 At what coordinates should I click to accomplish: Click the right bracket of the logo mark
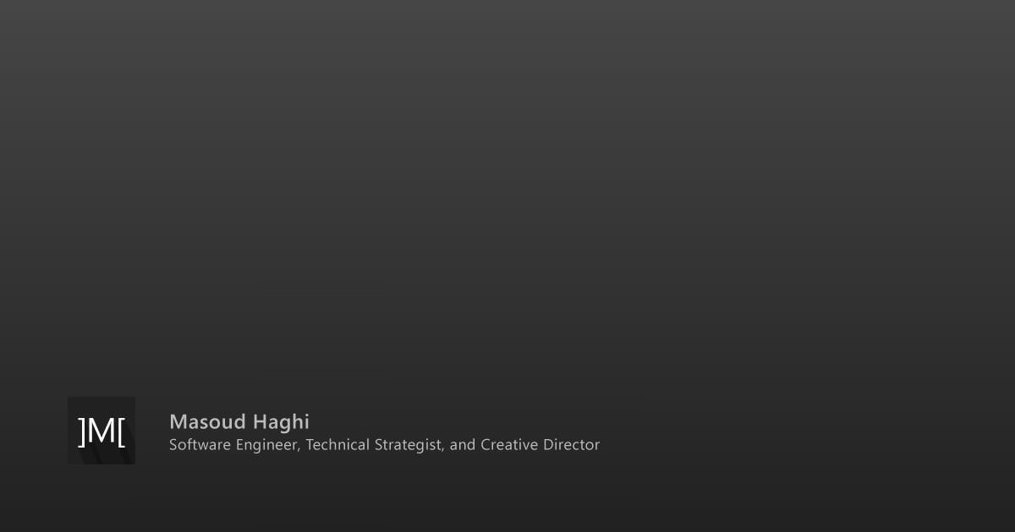coord(121,431)
